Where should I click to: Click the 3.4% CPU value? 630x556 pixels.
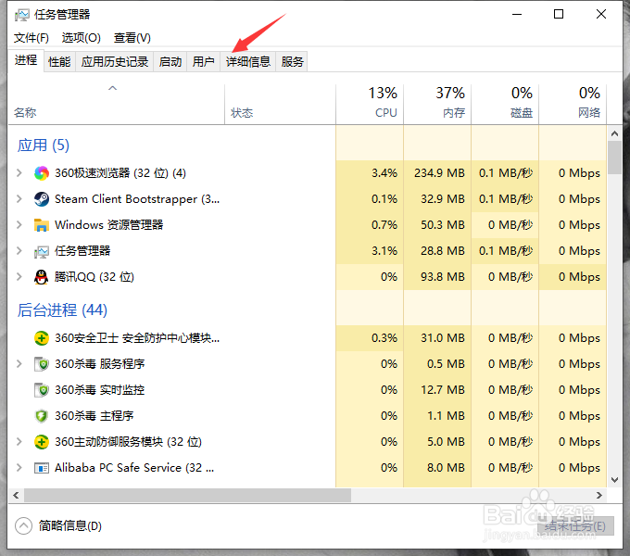pos(384,173)
